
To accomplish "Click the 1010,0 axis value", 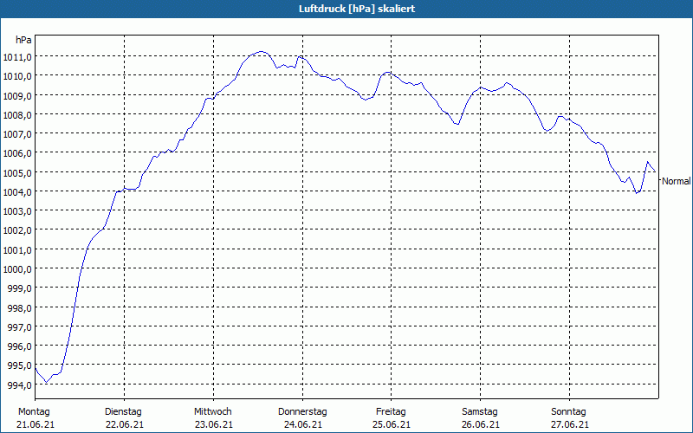I will (17, 76).
